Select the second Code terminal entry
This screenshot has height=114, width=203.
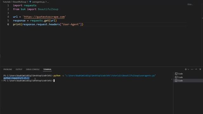pyautogui.click(x=188, y=77)
